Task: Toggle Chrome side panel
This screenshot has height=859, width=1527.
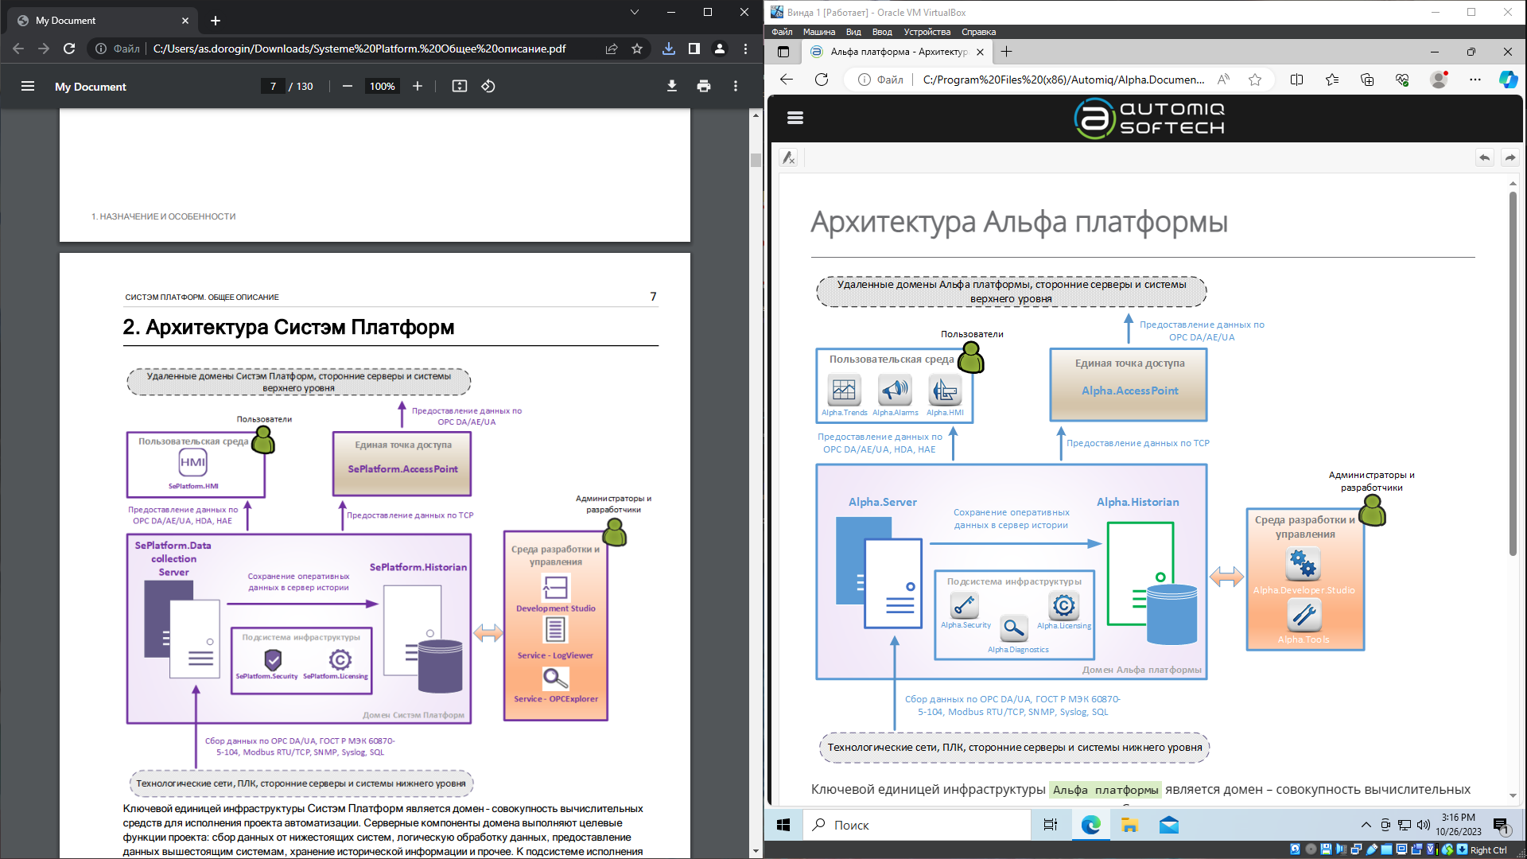Action: click(694, 49)
